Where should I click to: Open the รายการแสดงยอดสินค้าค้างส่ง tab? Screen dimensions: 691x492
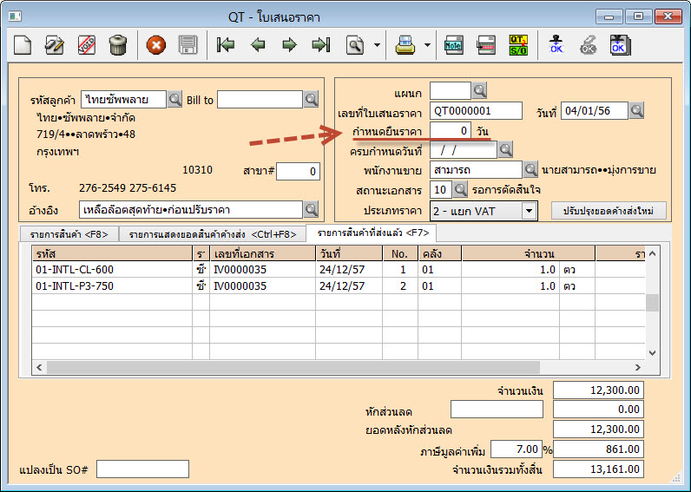[214, 234]
